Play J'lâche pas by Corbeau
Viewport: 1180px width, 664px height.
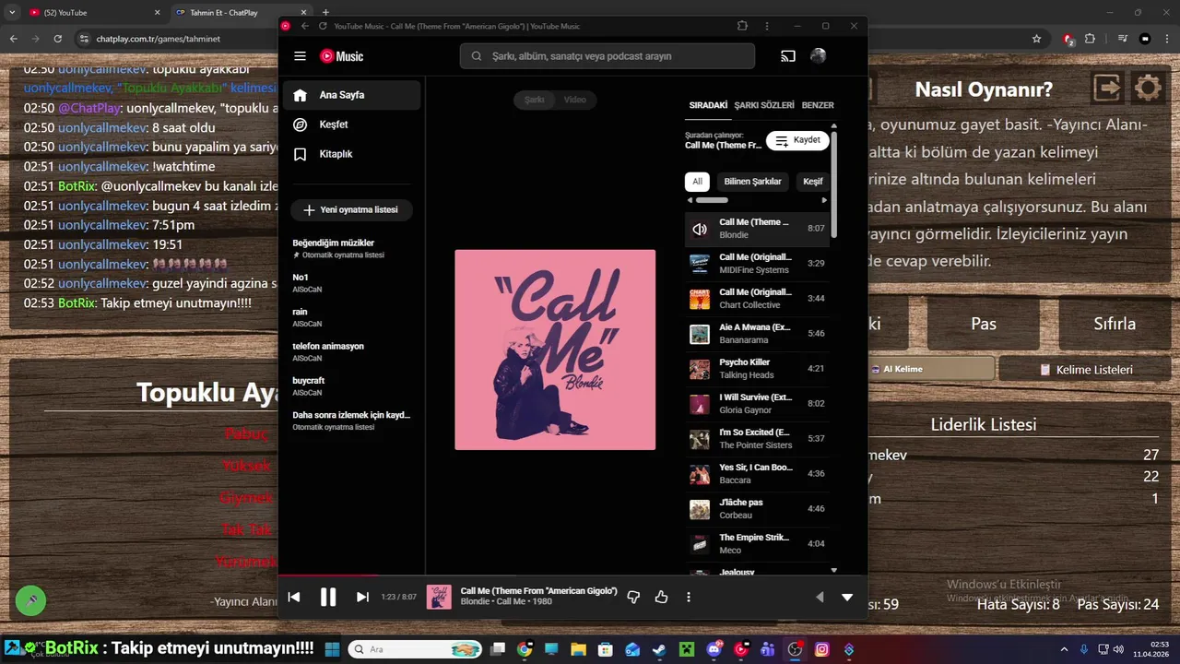757,509
